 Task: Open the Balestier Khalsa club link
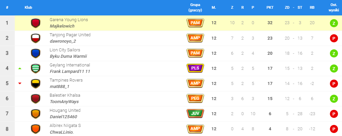pyautogui.click(x=65, y=95)
